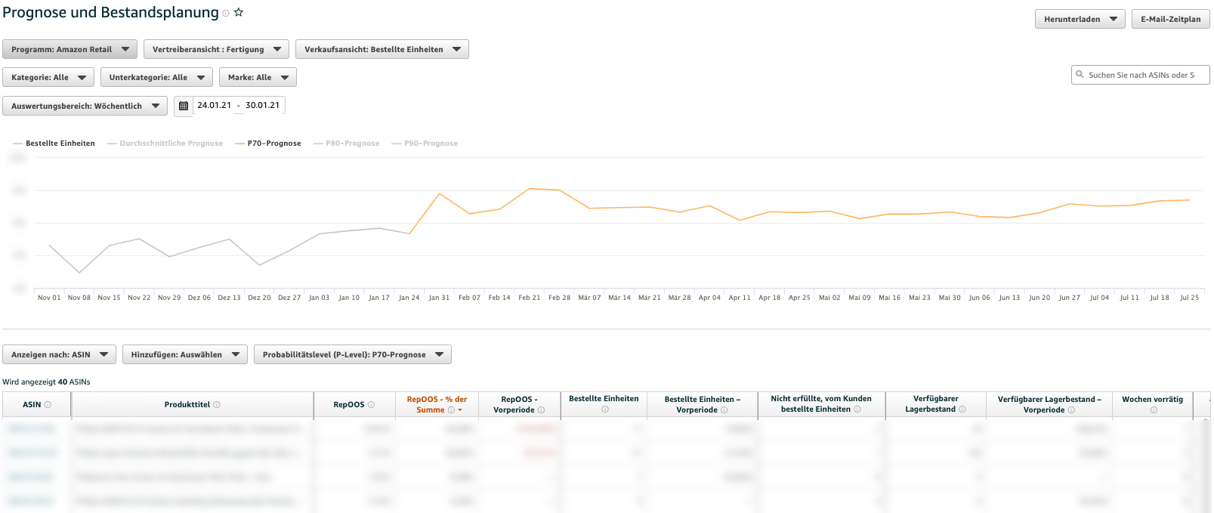Click info icon under Bestellte Einheiten header
Screen dimensions: 1214x513
(604, 409)
